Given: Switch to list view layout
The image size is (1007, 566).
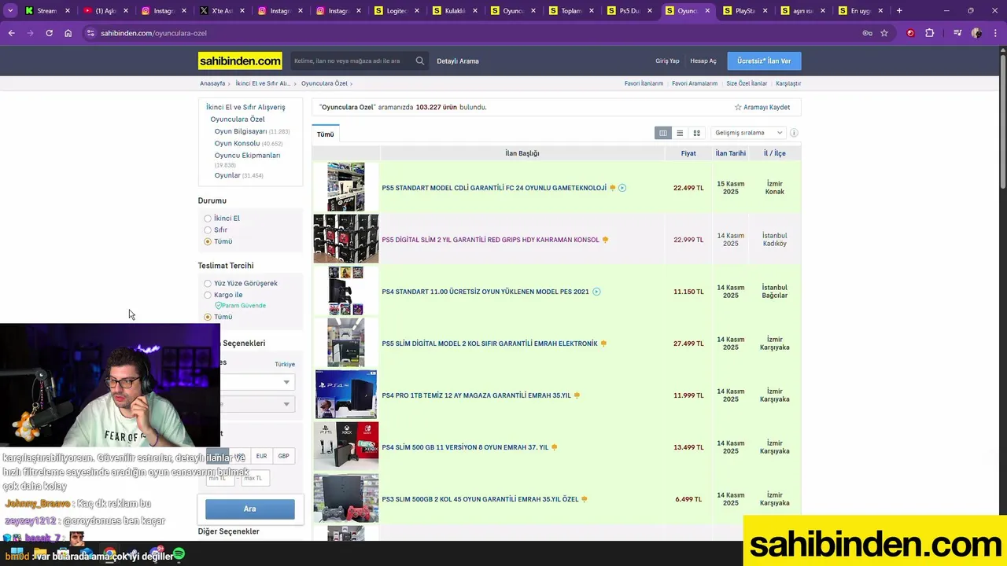Looking at the screenshot, I should (680, 133).
